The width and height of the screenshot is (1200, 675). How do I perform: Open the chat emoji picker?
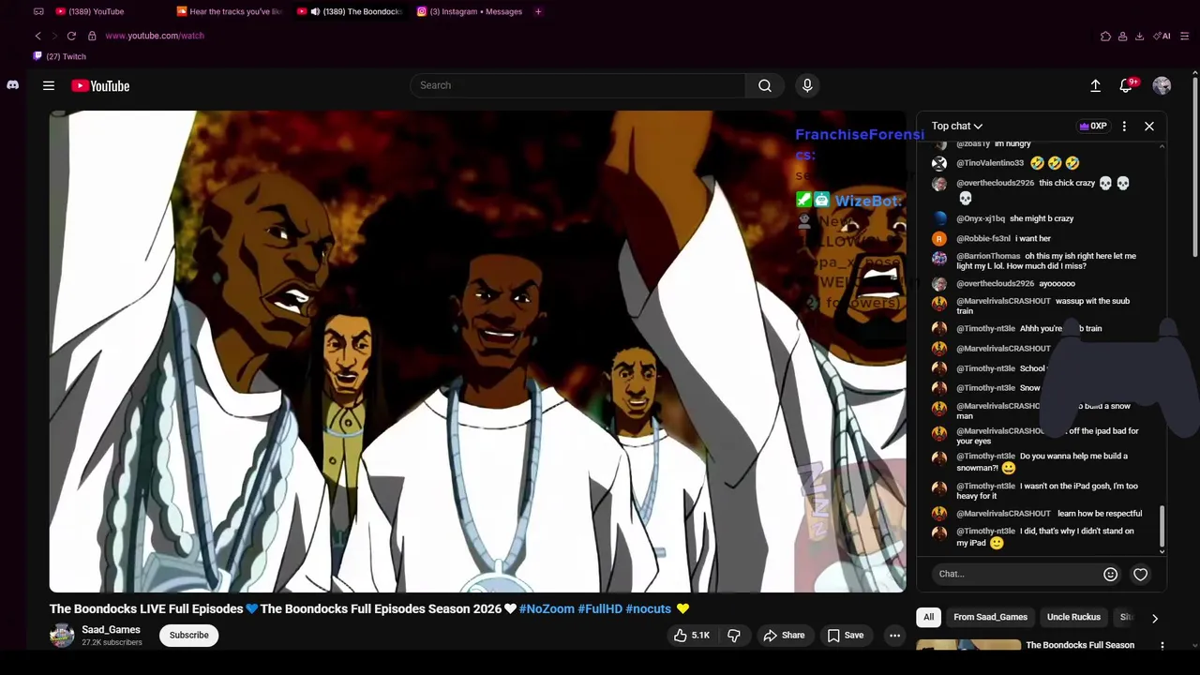coord(1110,574)
